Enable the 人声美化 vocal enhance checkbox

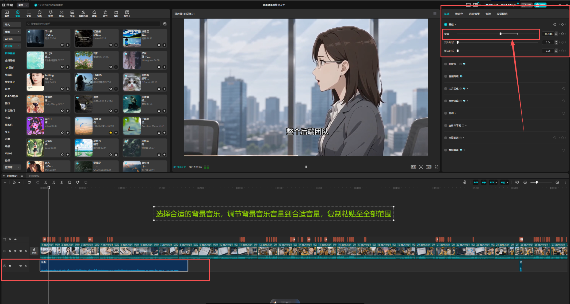(x=446, y=89)
